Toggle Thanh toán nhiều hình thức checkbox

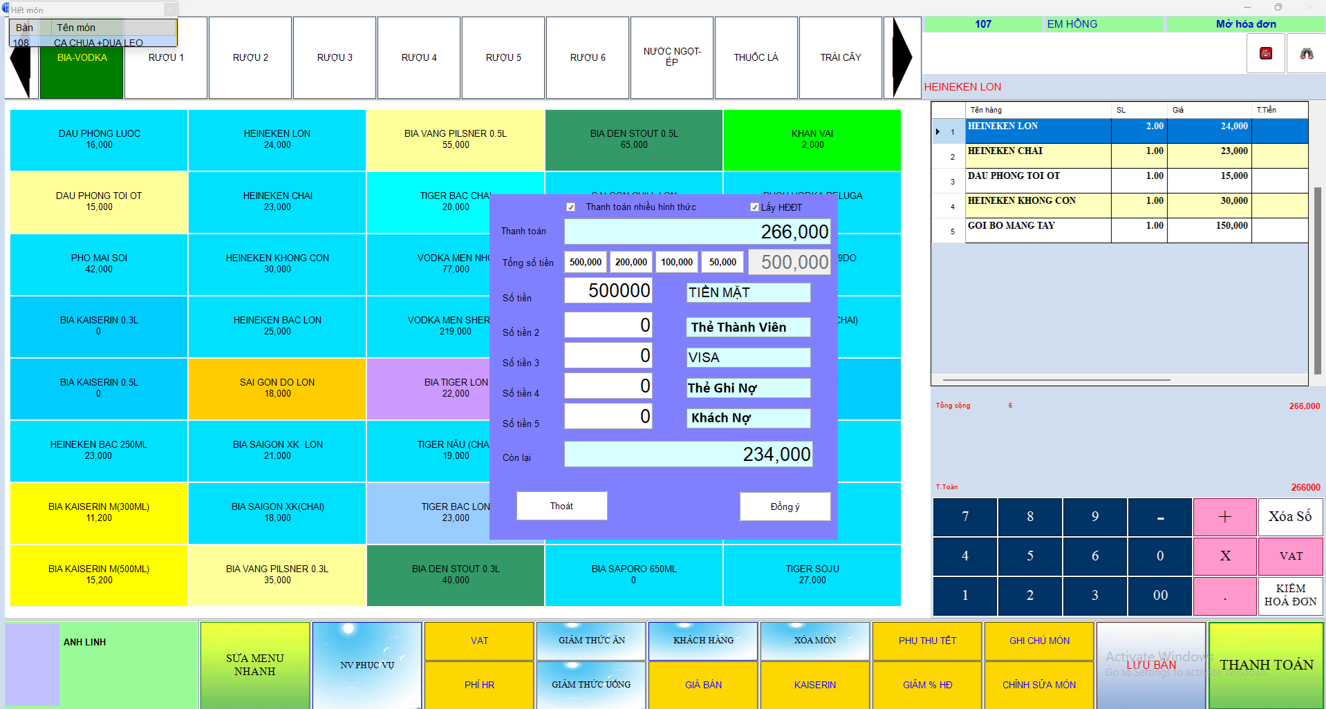click(570, 207)
